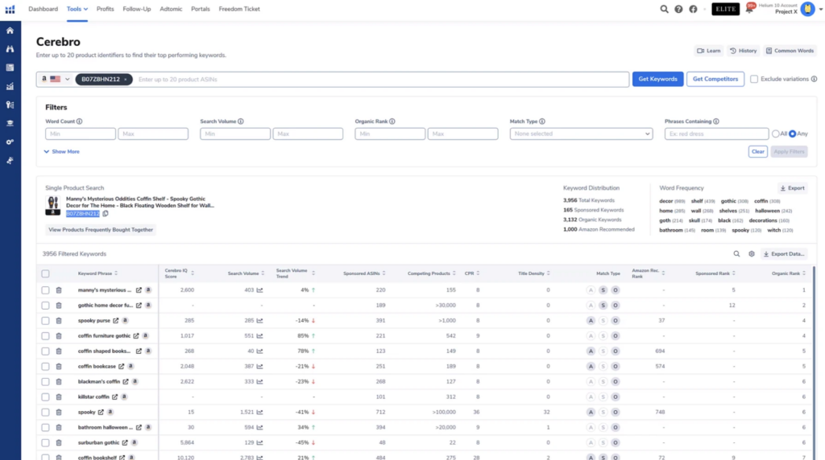825x460 pixels.
Task: Click the user avatar icon
Action: point(807,9)
